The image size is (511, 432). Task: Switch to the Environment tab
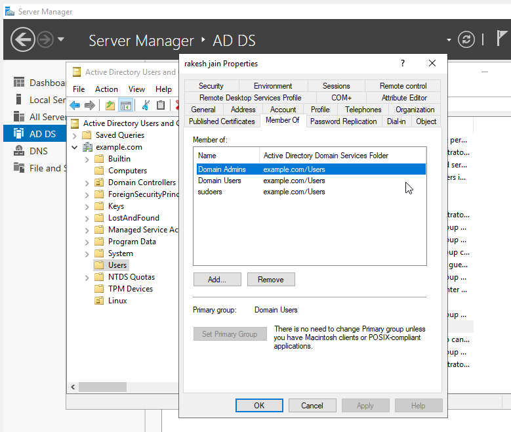273,86
